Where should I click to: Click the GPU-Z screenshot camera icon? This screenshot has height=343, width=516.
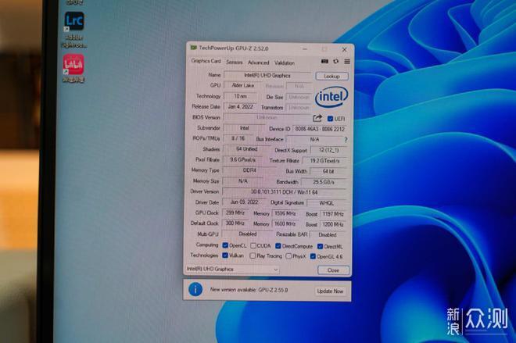coord(324,61)
